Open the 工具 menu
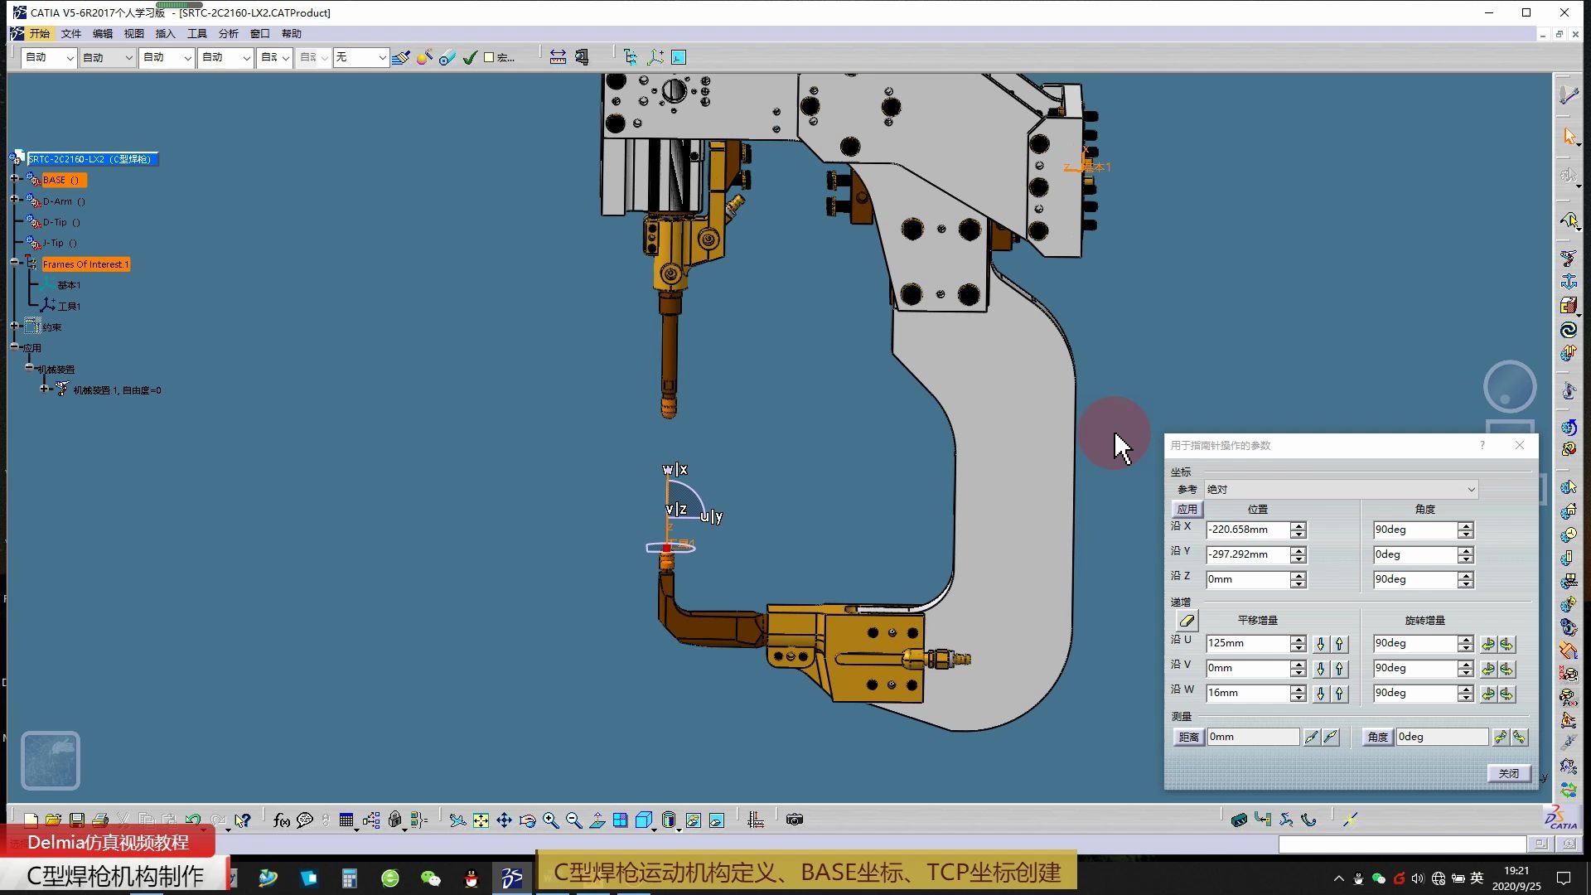The height and width of the screenshot is (895, 1591). 196,34
